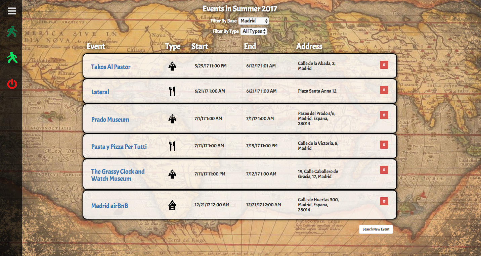The width and height of the screenshot is (481, 256).
Task: Click the fork and knife icon for Lateral
Action: click(172, 91)
